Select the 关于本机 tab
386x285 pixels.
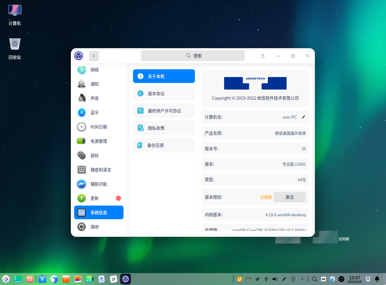tap(164, 76)
